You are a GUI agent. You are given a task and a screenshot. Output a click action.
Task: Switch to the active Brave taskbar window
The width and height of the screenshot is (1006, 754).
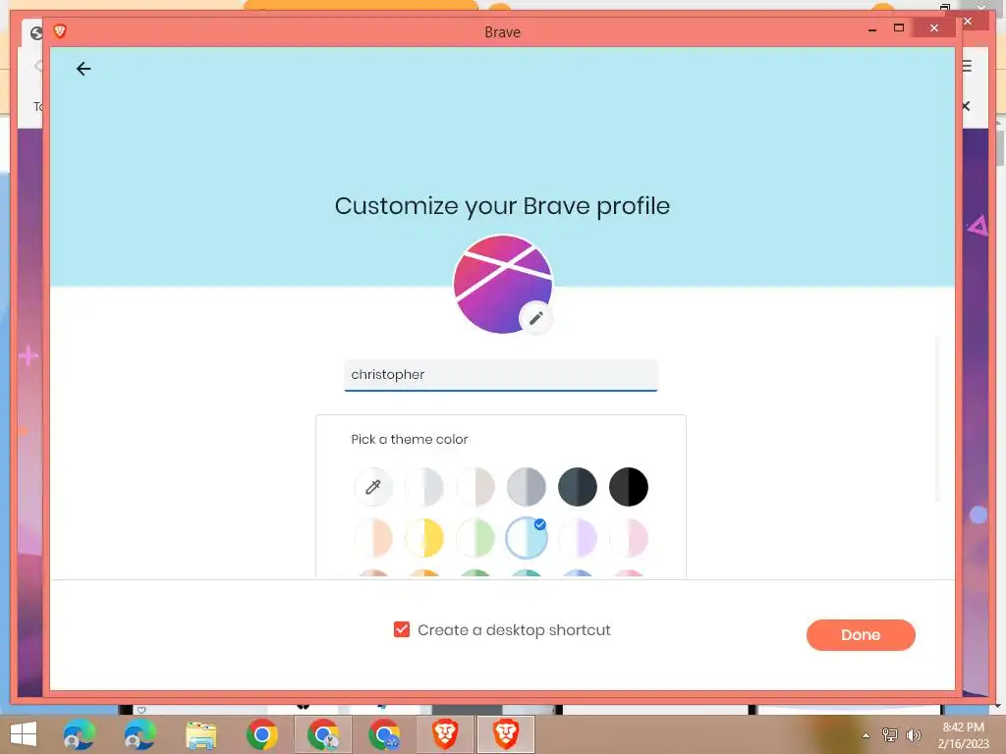click(506, 734)
